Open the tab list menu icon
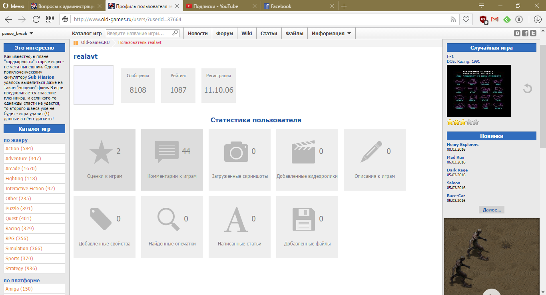Screen dimensions: 546x295 482,6
